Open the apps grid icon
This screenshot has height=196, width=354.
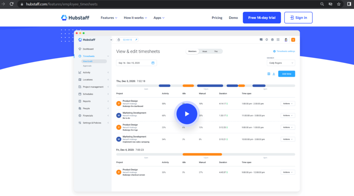[x=278, y=40]
